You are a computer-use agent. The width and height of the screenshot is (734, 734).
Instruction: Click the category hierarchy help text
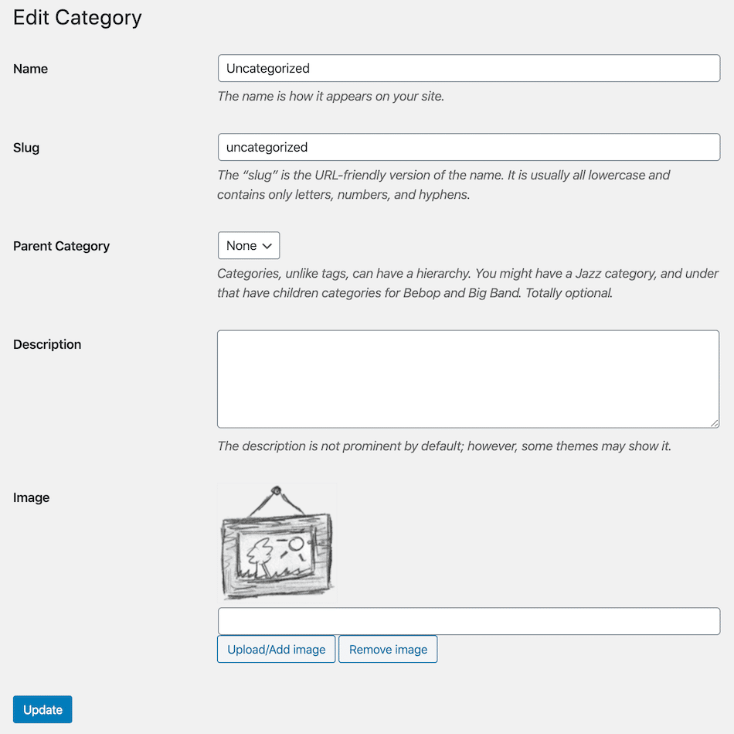pos(467,283)
